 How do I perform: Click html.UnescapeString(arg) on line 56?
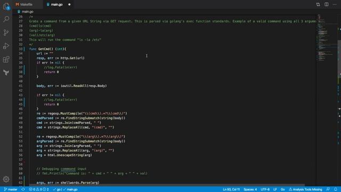tap(70, 155)
